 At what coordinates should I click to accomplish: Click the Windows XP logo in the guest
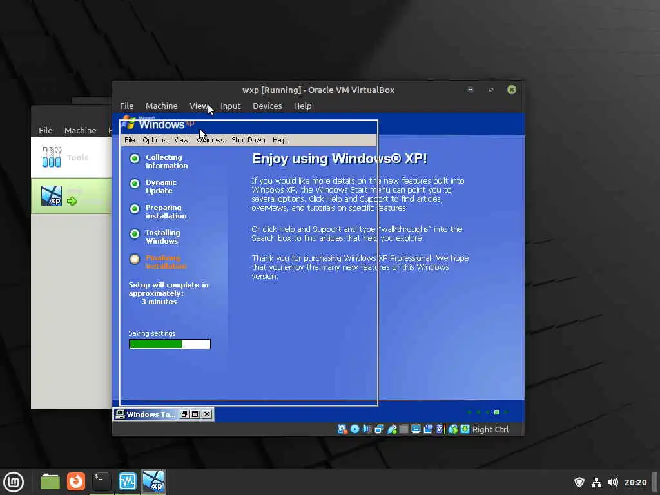point(158,123)
